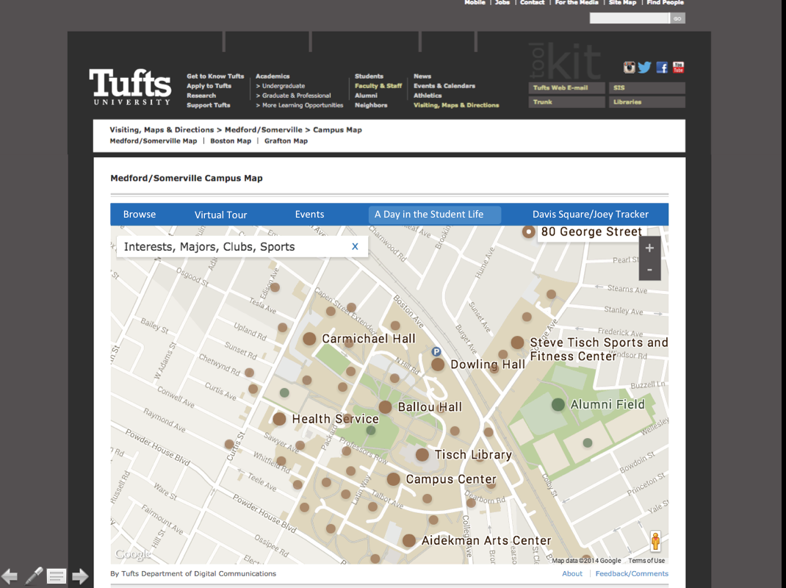
Task: Zoom out the map with minus button
Action: click(x=649, y=270)
